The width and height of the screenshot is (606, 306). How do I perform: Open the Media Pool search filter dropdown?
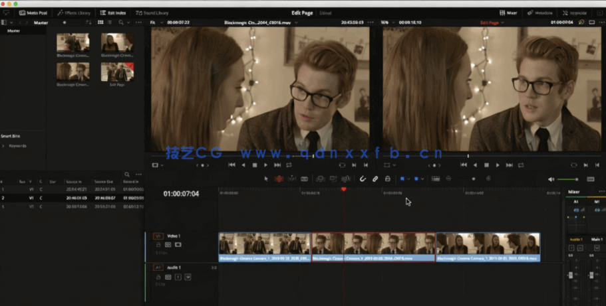click(x=128, y=23)
